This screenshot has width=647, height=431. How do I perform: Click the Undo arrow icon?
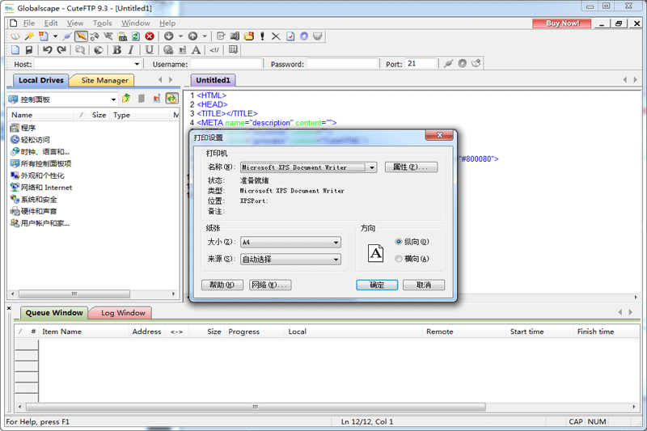[x=47, y=50]
